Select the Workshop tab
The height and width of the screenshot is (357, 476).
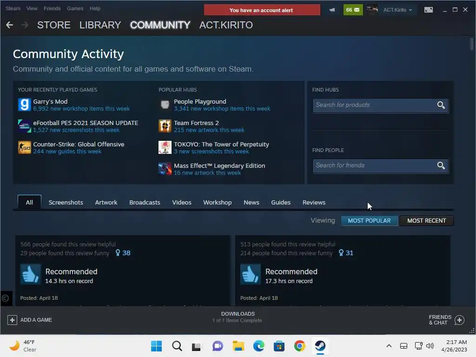218,203
